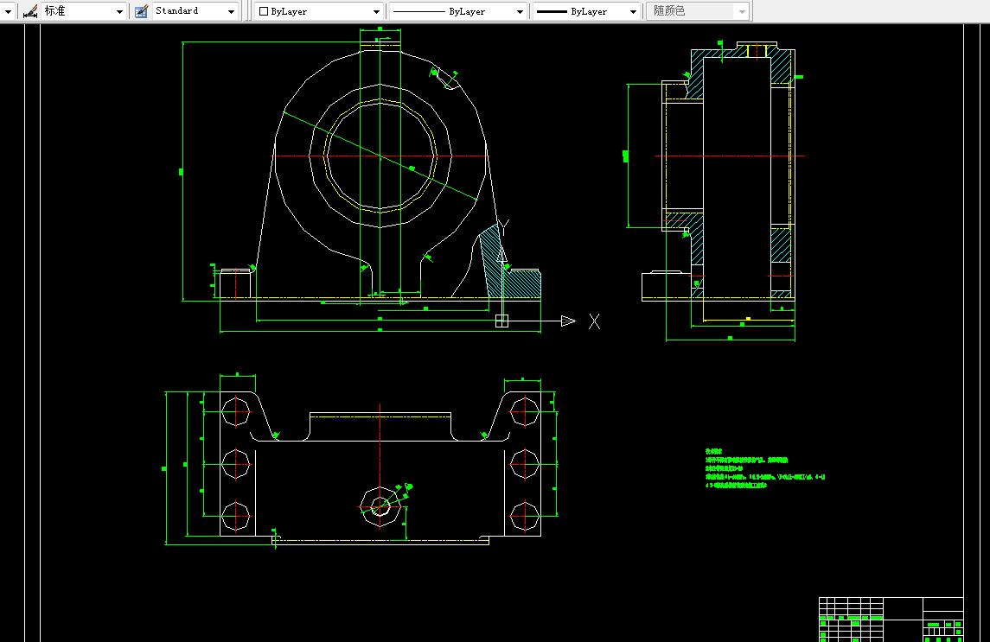Open the 标准 dimension style dropdown
This screenshot has height=642, width=990.
click(83, 10)
